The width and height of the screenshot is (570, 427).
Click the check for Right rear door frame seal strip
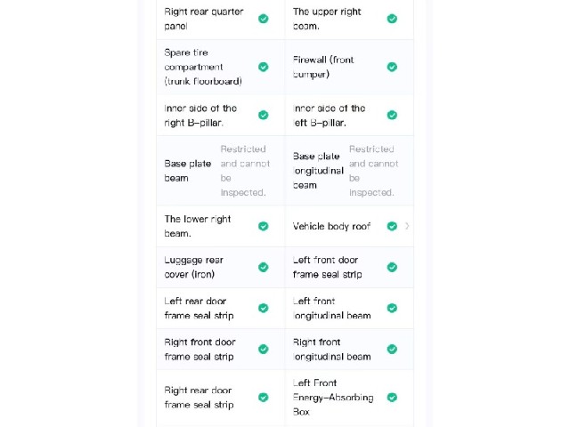(264, 398)
